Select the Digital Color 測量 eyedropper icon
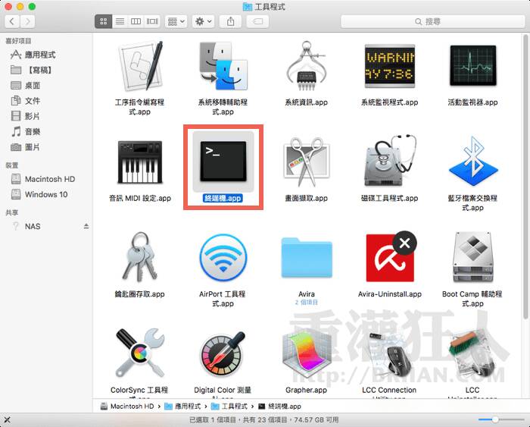530x427 pixels. [x=223, y=354]
